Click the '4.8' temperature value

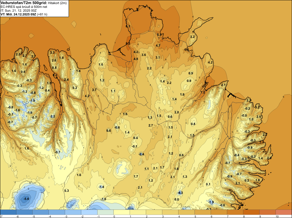pos(136,59)
